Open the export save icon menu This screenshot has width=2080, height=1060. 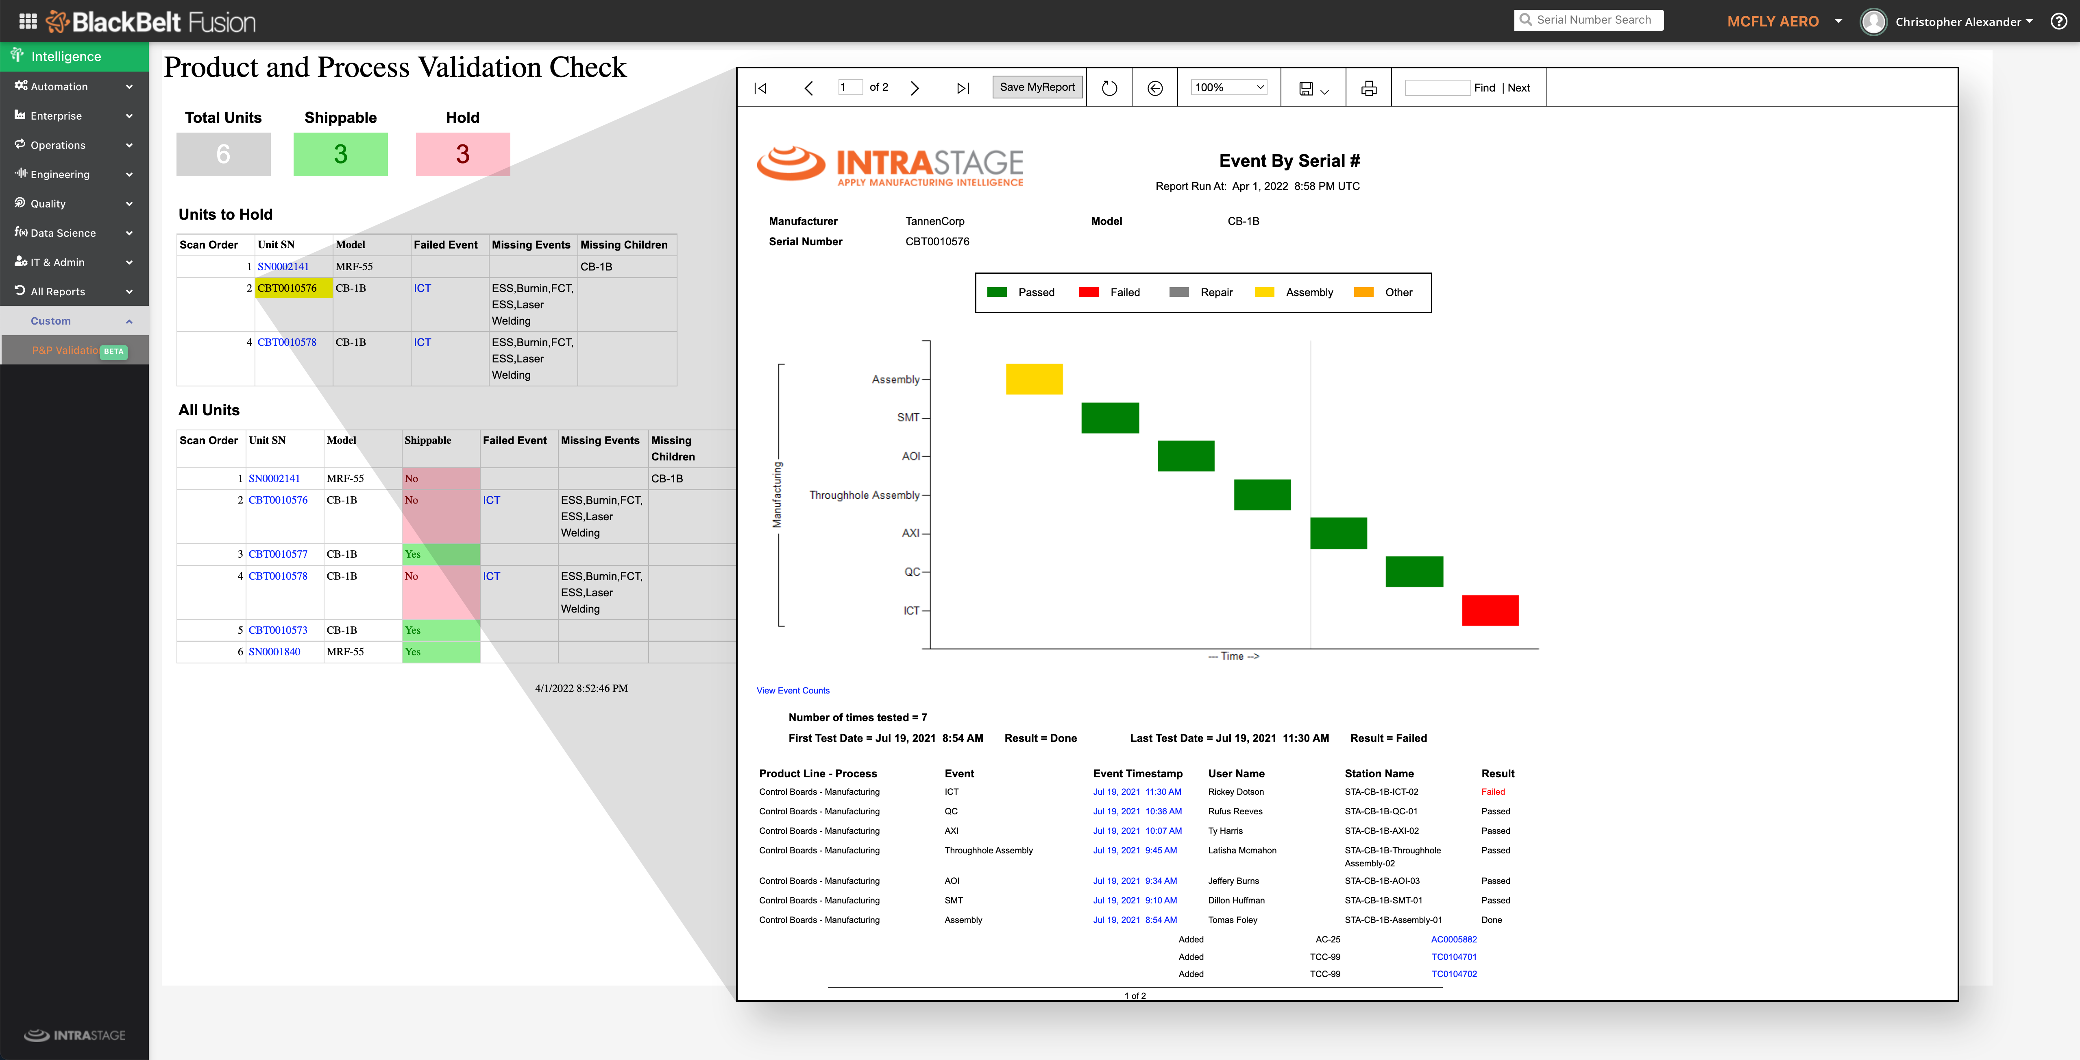(1313, 88)
